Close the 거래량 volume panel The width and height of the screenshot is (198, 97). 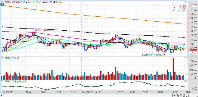click(x=187, y=58)
